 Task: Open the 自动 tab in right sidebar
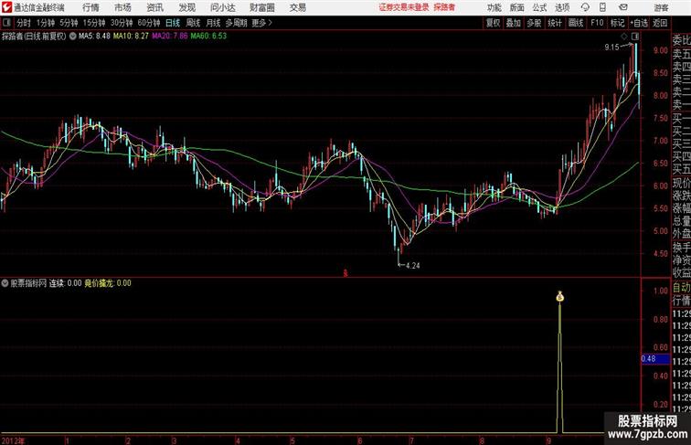(681, 287)
